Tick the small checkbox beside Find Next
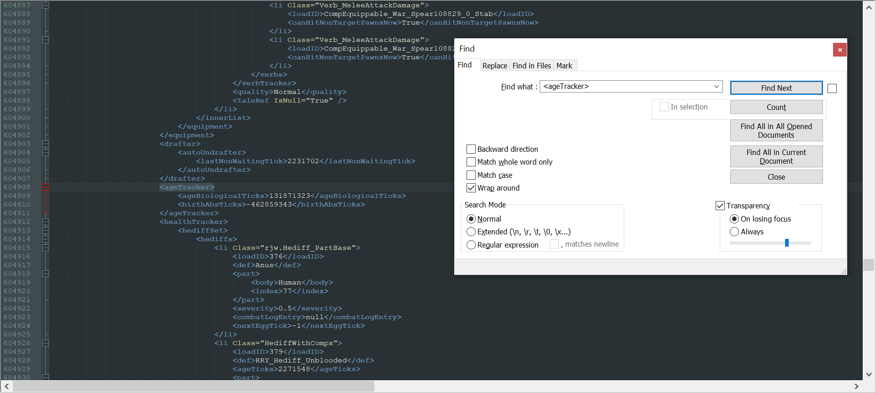This screenshot has width=876, height=393. click(x=832, y=88)
